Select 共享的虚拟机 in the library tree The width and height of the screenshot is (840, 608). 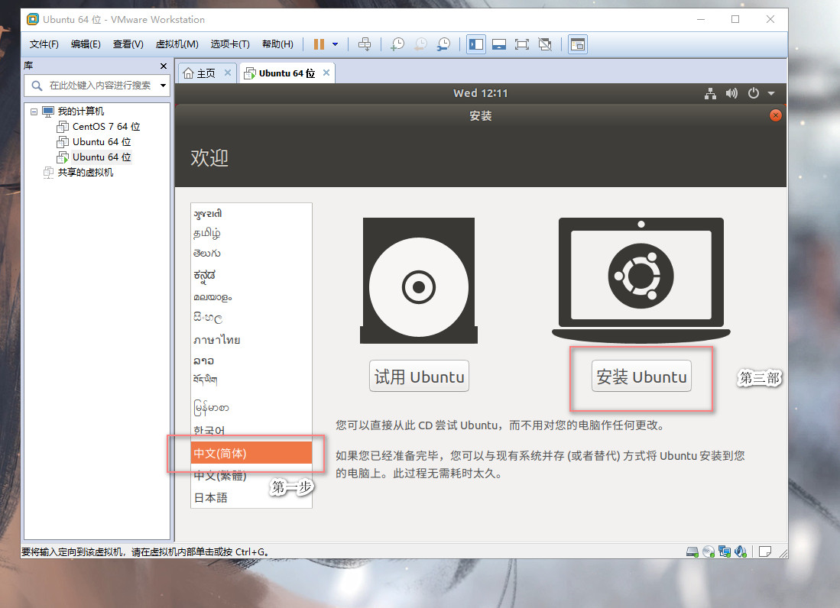85,173
